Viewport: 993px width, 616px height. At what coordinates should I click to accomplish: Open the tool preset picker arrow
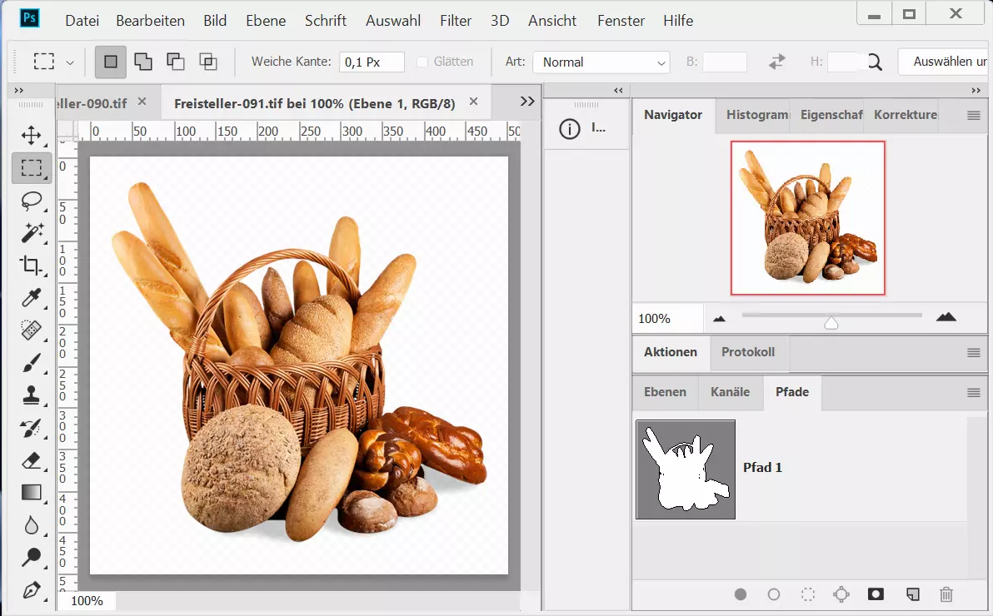[70, 62]
